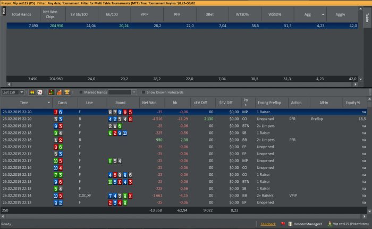Click the yellow rewind arrows icon
The width and height of the screenshot is (372, 229).
click(x=32, y=92)
